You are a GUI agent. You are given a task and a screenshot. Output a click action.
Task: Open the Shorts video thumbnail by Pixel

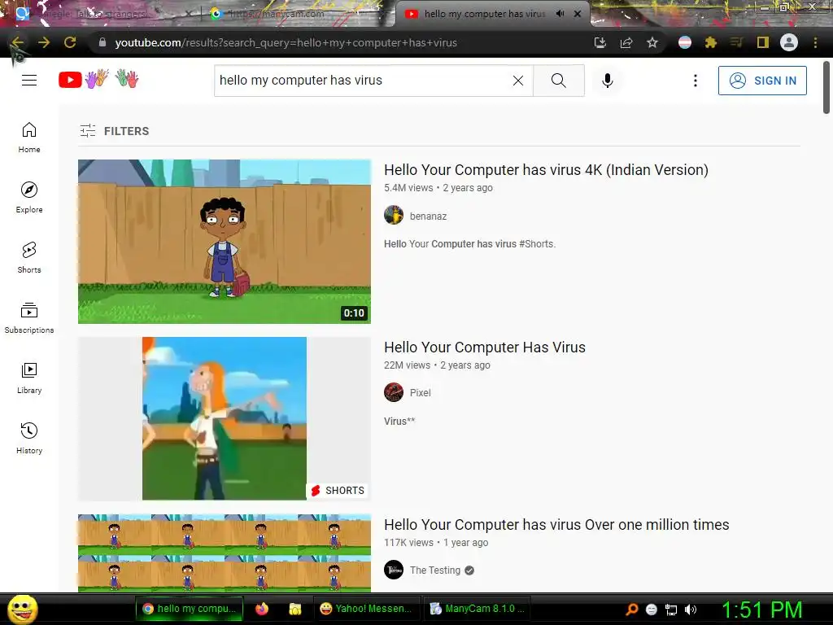point(225,418)
